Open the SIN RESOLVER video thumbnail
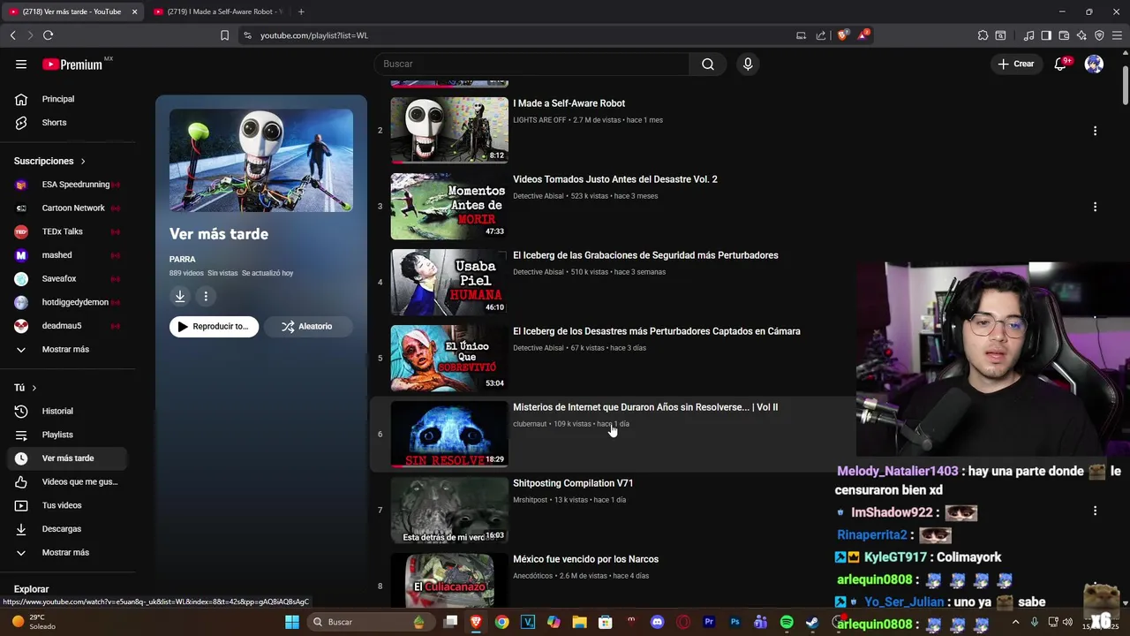Screen dimensions: 1130x636 (449, 435)
